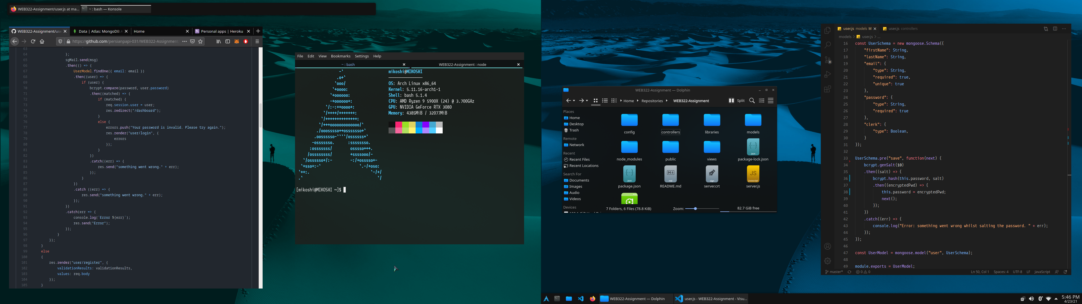1082x304 pixels.
Task: Open VS Code editor actions via ellipsis
Action: (1064, 28)
